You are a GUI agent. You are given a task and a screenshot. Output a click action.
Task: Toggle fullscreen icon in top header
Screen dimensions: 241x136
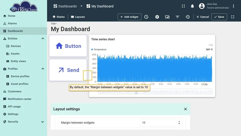[183, 6]
